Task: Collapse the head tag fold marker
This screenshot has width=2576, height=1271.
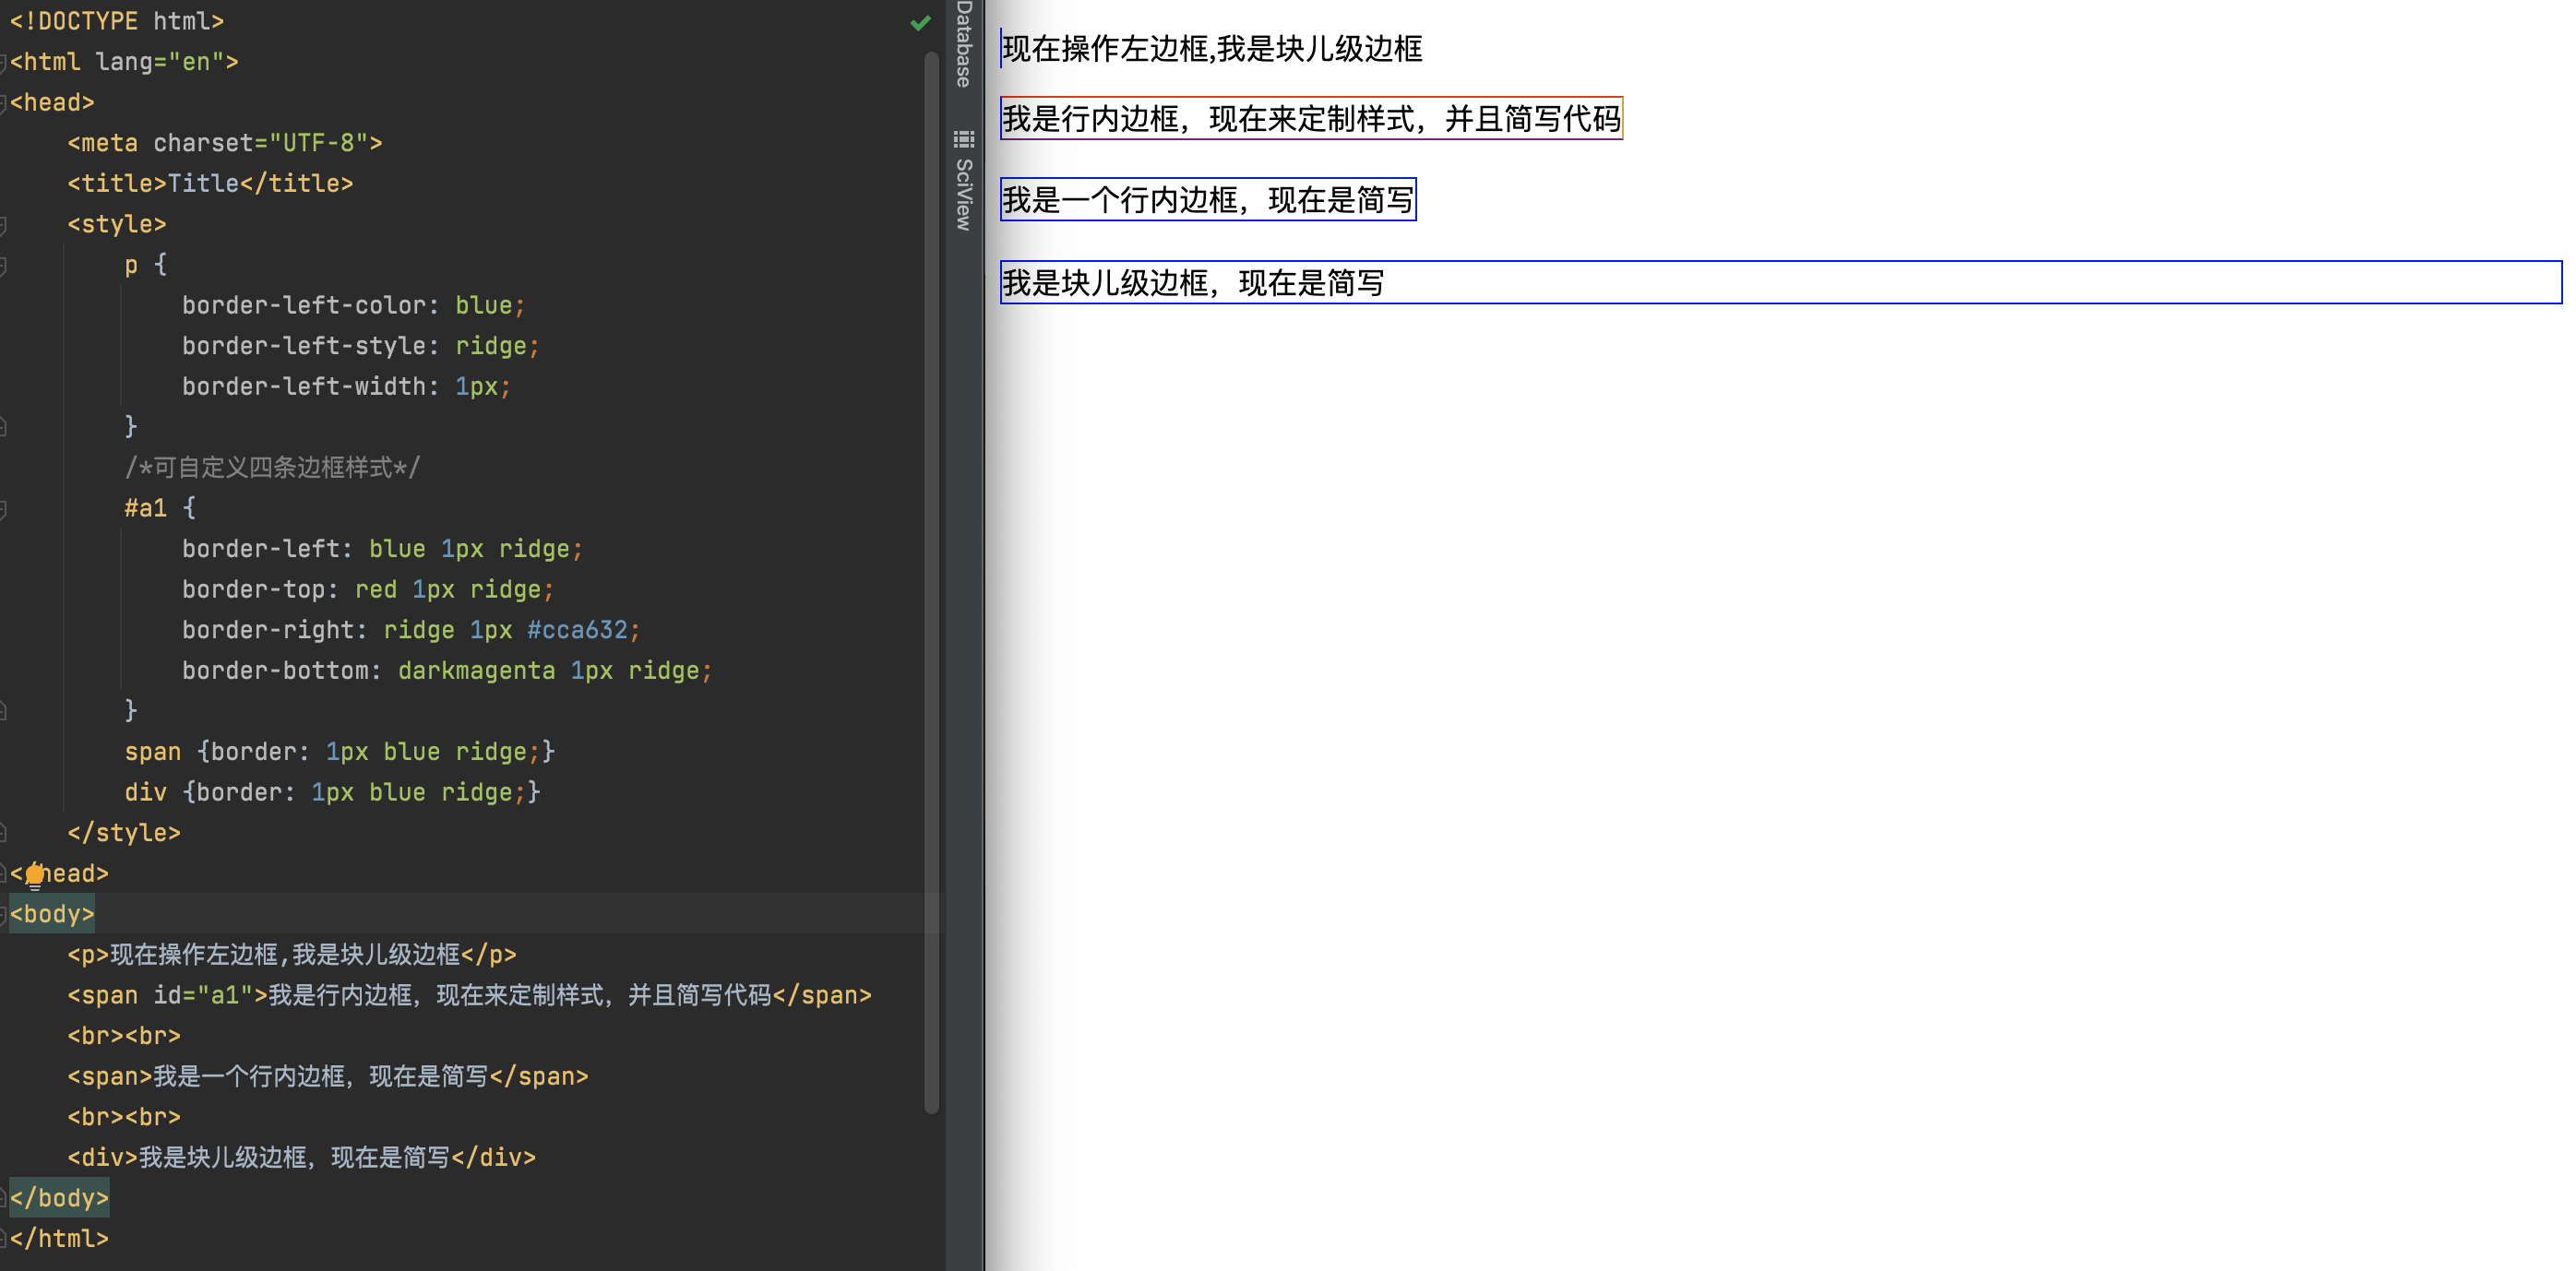Action: click(x=4, y=103)
